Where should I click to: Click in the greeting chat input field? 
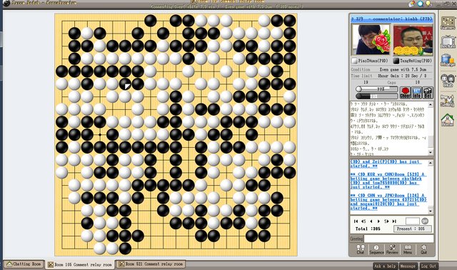pyautogui.click(x=398, y=239)
